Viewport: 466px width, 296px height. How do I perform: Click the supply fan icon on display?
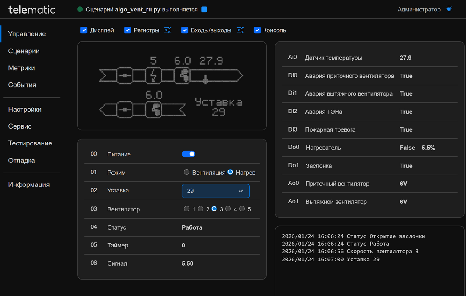tap(183, 76)
